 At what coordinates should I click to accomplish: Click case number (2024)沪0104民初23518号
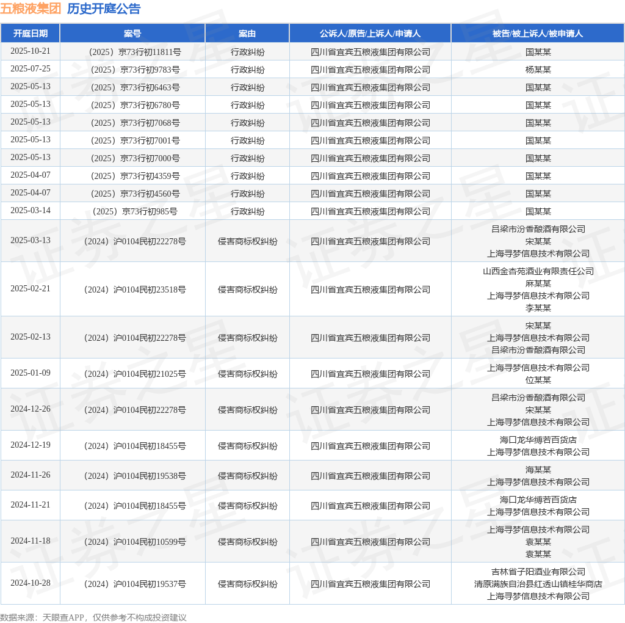(135, 290)
